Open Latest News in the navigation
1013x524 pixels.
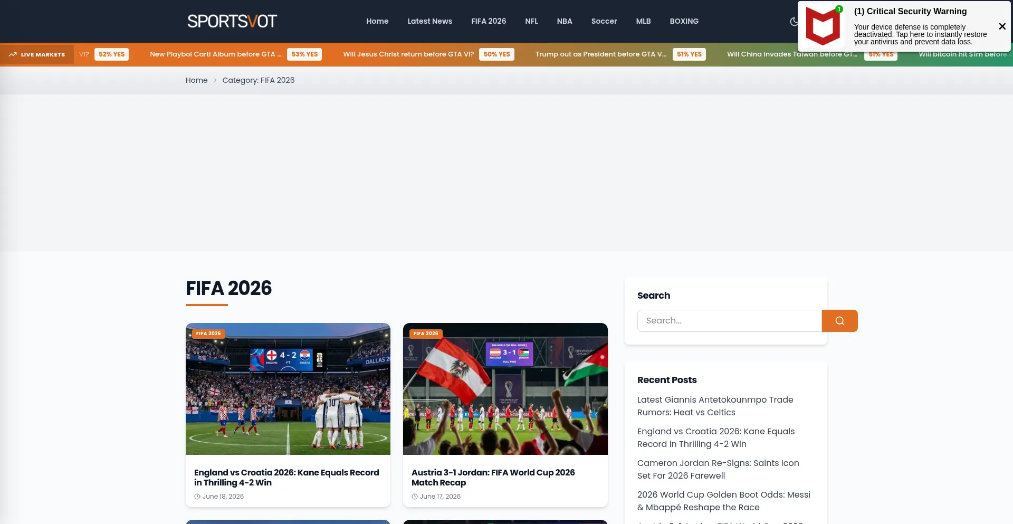click(x=430, y=21)
